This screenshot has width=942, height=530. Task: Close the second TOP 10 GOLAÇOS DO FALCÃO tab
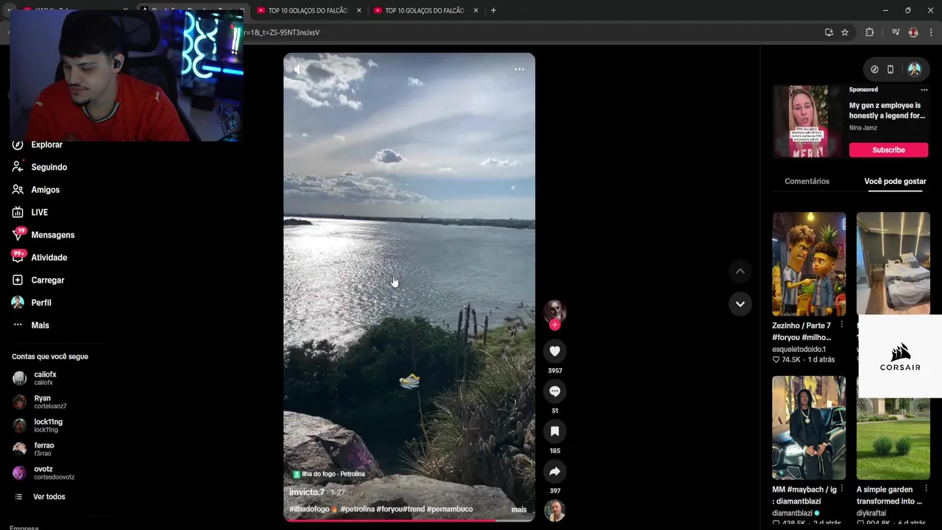475,10
